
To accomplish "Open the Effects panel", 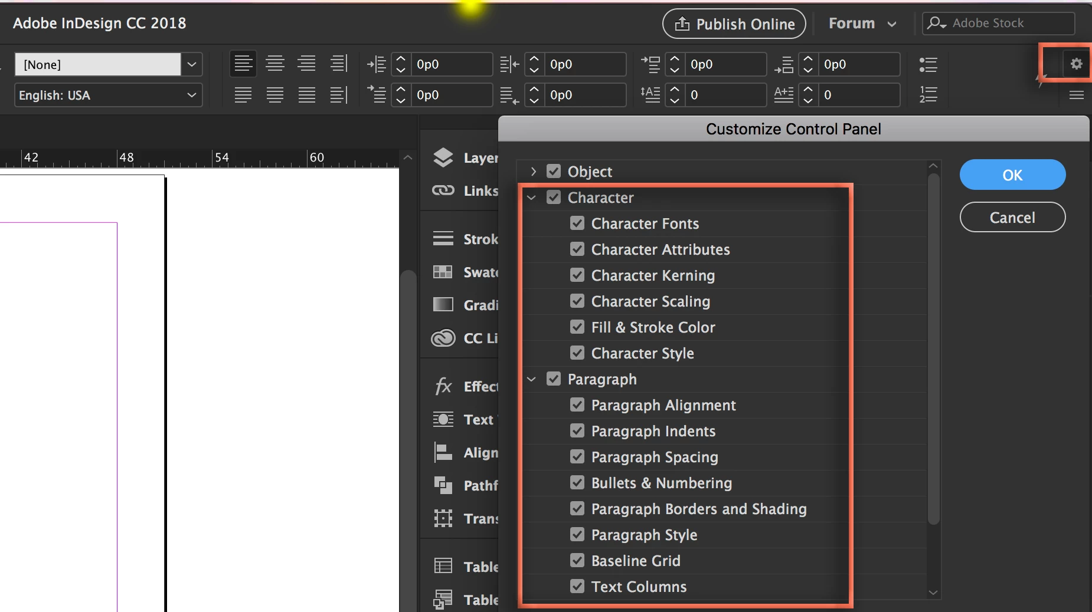I will point(465,386).
